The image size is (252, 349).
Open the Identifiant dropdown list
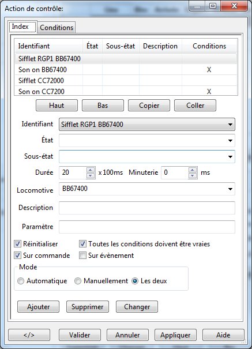point(147,124)
